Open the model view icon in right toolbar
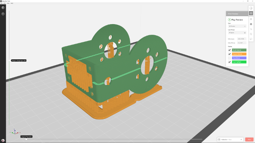 tap(251, 8)
